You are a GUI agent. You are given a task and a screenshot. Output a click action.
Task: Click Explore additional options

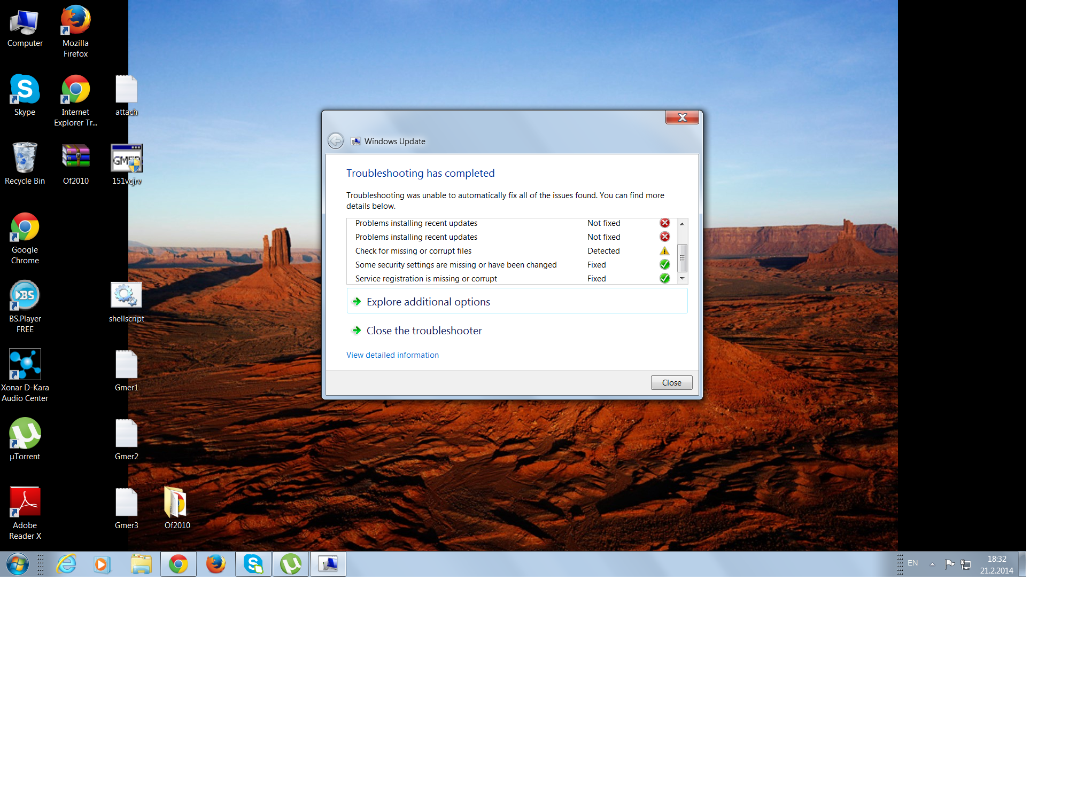(x=428, y=302)
